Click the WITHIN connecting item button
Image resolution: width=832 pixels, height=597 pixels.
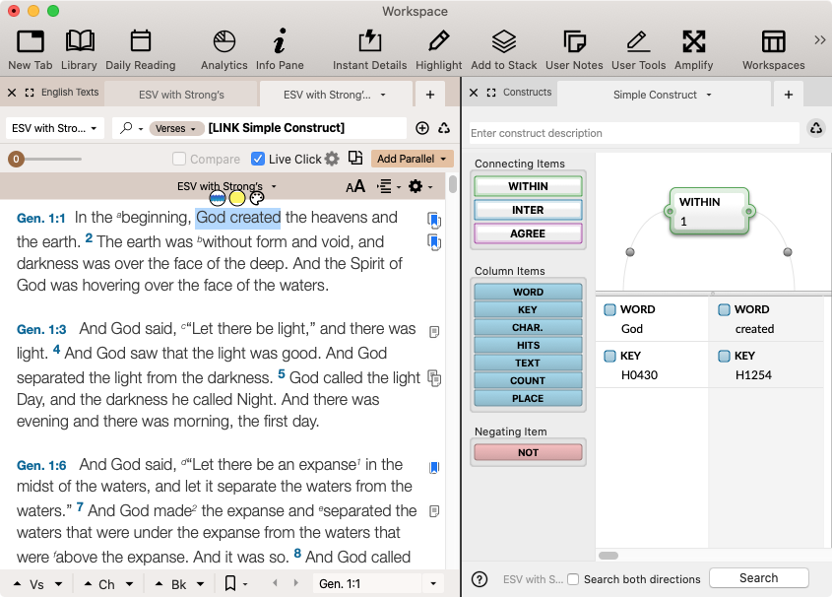[528, 186]
